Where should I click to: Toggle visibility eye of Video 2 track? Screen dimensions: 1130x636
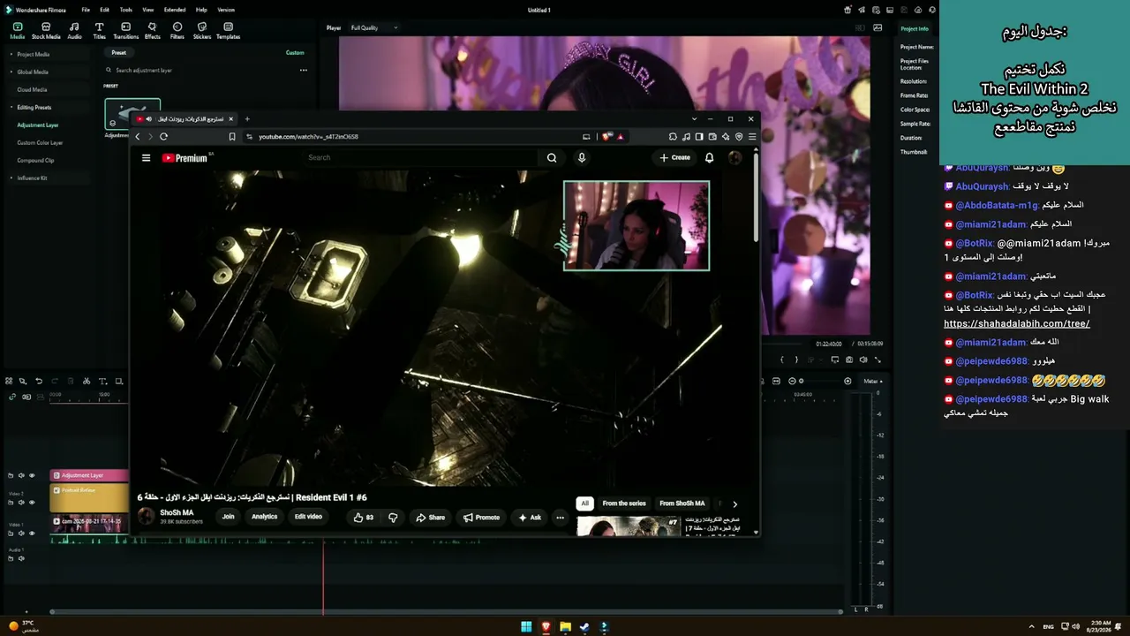coord(32,503)
